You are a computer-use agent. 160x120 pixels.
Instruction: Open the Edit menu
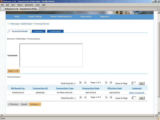click(7, 5)
